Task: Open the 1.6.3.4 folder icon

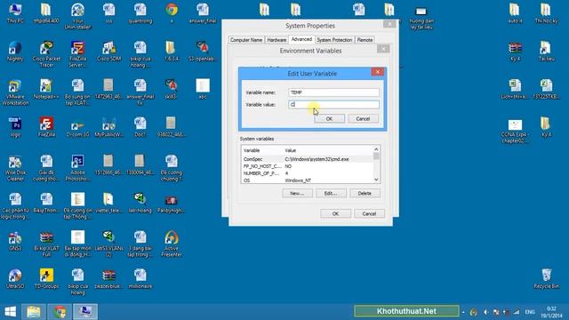Action: [x=172, y=52]
